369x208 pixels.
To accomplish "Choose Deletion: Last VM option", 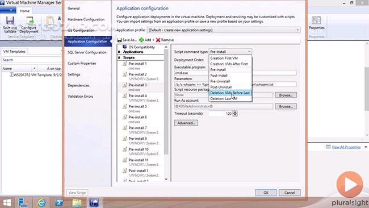I will point(230,99).
